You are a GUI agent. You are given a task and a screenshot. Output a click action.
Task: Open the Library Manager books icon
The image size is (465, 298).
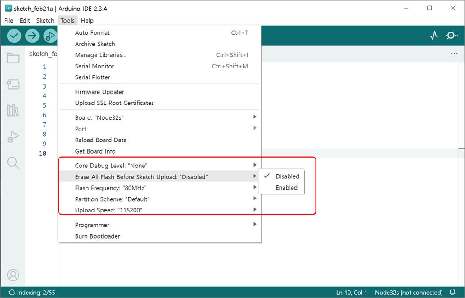13,110
